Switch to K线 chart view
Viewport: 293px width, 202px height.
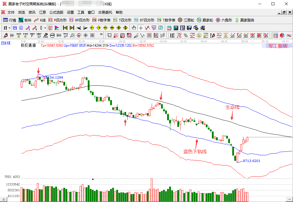tap(40, 20)
